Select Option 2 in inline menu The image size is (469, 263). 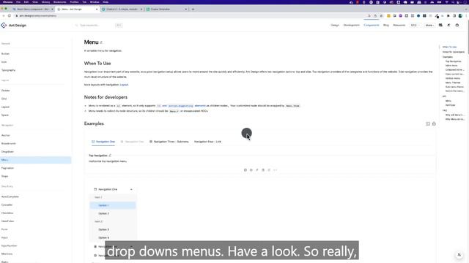tap(113, 213)
